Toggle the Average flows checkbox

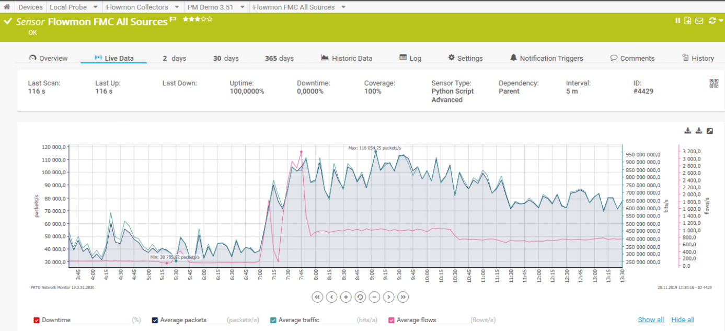click(391, 320)
